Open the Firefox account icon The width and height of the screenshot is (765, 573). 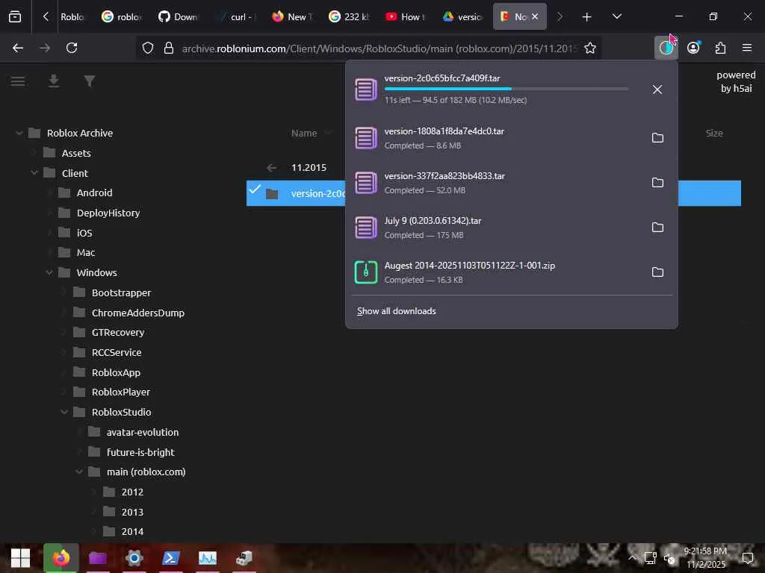[x=693, y=48]
